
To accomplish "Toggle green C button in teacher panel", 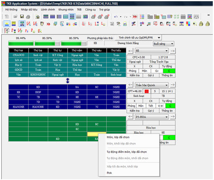I will [x=170, y=106].
